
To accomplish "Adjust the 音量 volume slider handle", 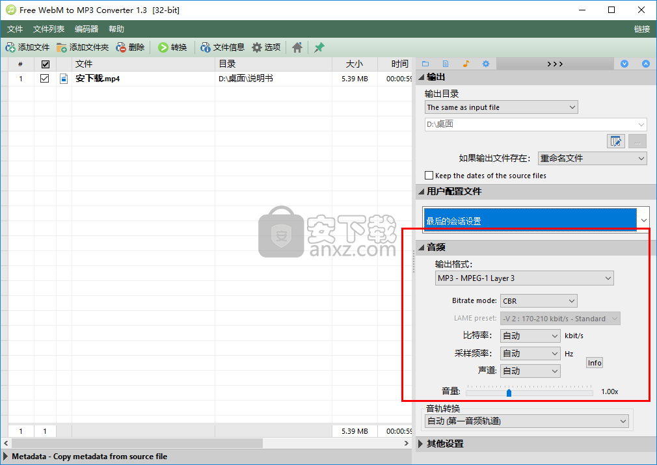I will [x=509, y=393].
